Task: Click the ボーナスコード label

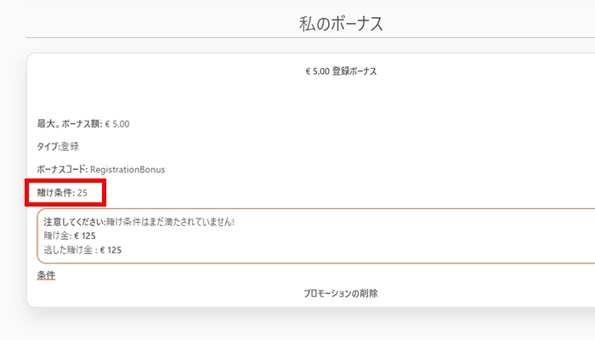Action: pyautogui.click(x=62, y=169)
